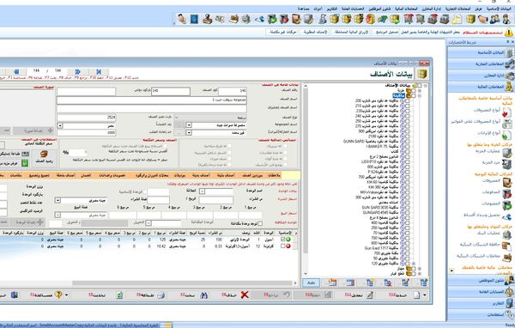The image size is (515, 328).
Task: Open the اسم المجموعة dropdown
Action: [x=189, y=125]
